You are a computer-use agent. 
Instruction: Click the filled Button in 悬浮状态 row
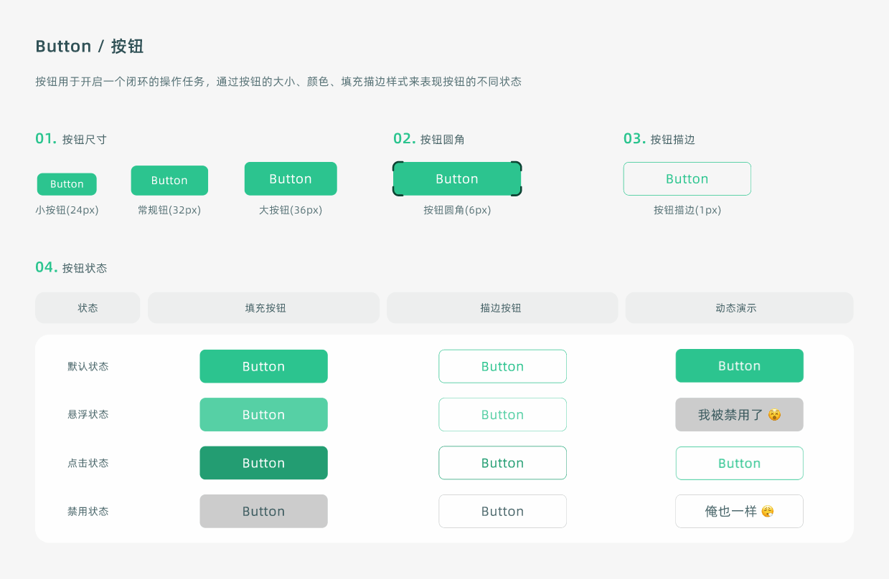pos(263,415)
